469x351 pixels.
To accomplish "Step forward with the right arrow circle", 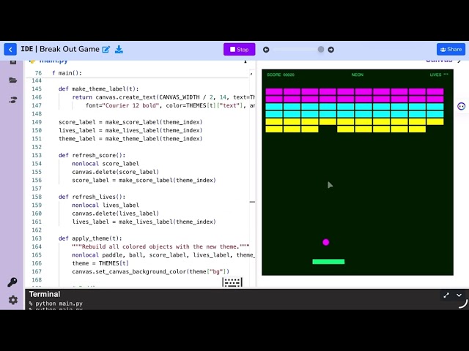I will [x=330, y=50].
